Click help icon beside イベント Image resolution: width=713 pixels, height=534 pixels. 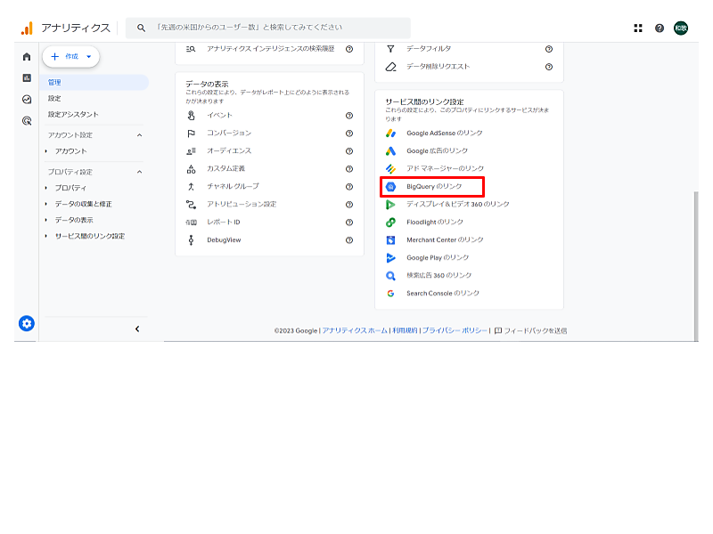pos(349,116)
